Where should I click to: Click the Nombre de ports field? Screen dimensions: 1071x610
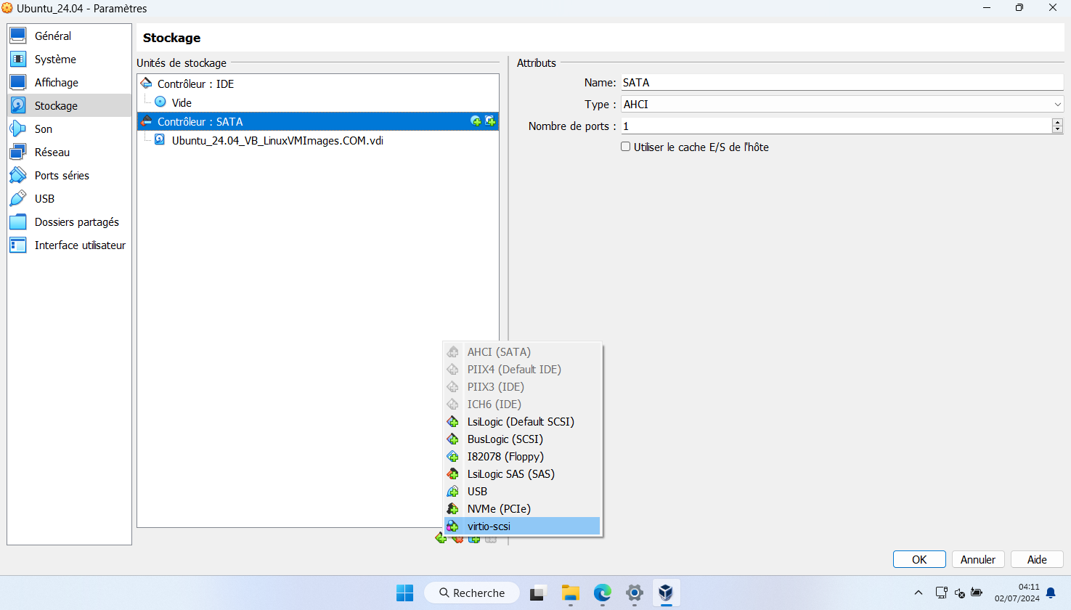click(x=836, y=126)
